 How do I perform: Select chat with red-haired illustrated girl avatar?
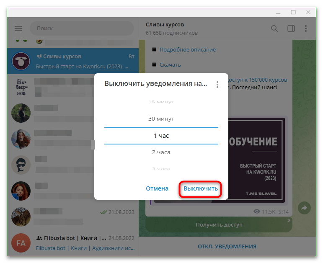[21, 139]
